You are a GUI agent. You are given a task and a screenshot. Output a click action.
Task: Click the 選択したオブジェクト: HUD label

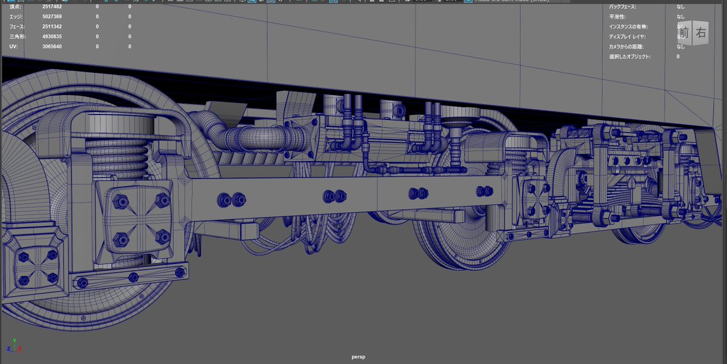pos(630,56)
